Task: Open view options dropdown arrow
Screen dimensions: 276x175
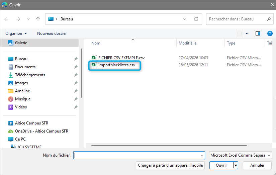Action: pyautogui.click(x=247, y=33)
